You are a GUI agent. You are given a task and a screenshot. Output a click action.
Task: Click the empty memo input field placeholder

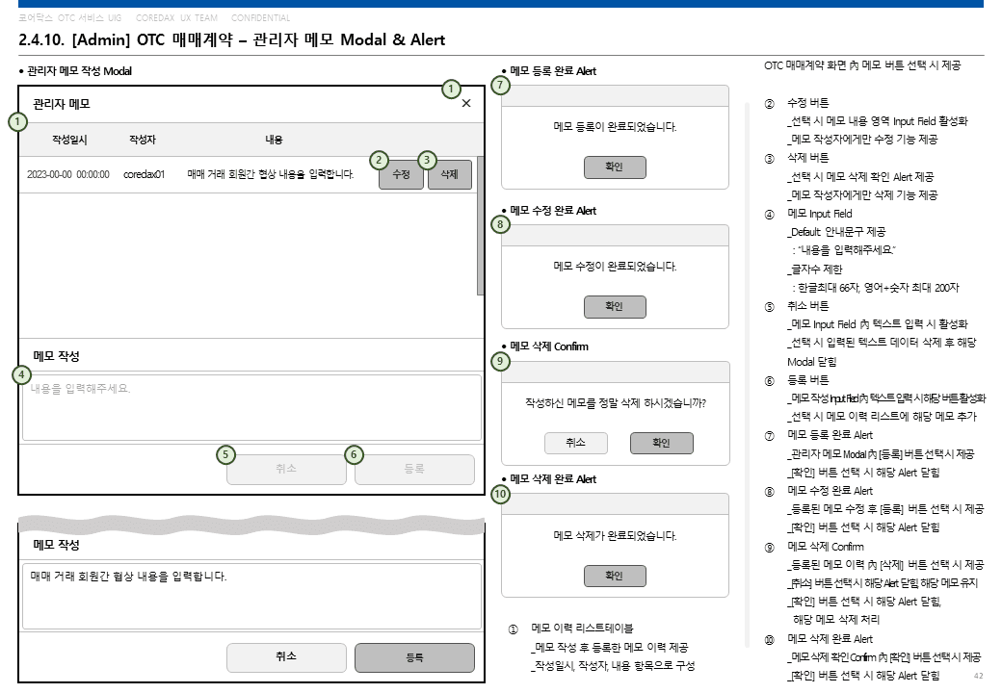[x=251, y=407]
